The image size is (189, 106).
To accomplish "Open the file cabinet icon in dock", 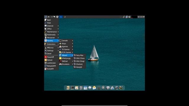I will pos(68,88).
